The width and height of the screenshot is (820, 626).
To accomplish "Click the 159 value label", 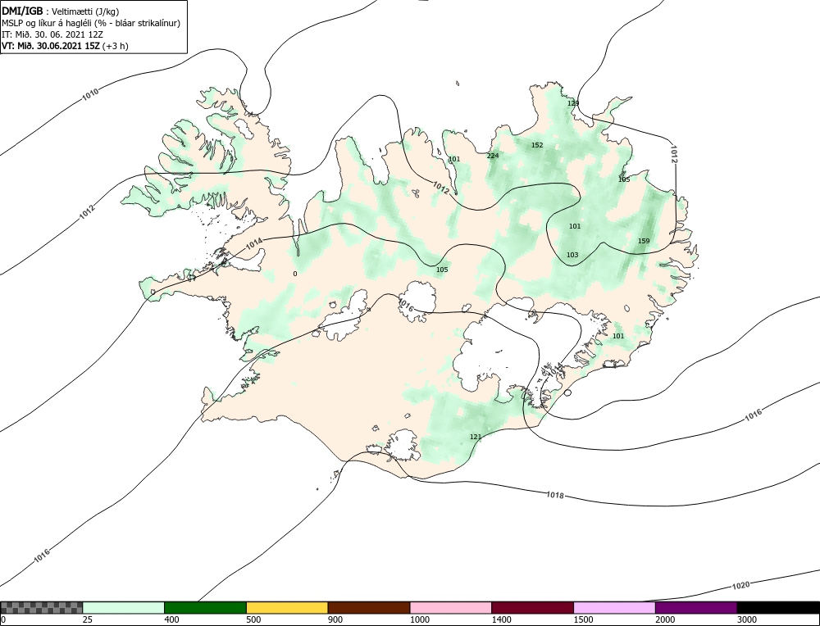I will point(644,241).
